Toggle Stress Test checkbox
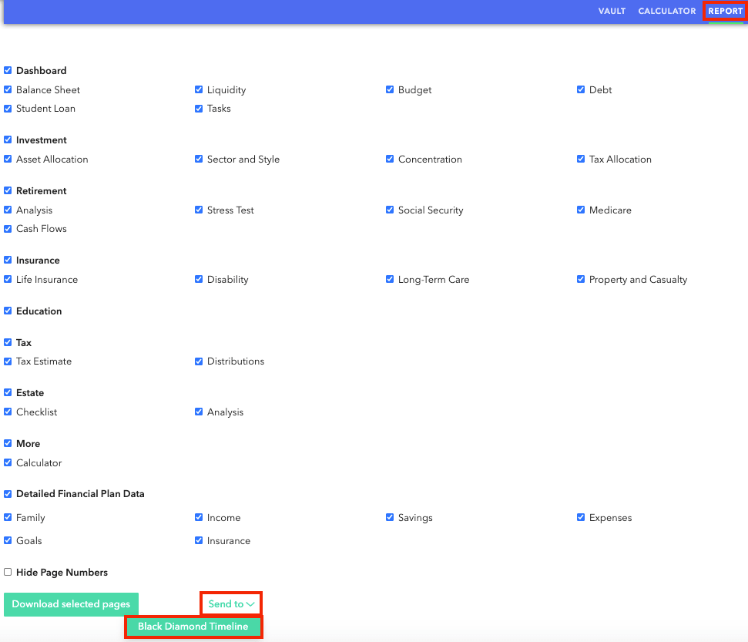Image resolution: width=748 pixels, height=642 pixels. click(x=199, y=210)
